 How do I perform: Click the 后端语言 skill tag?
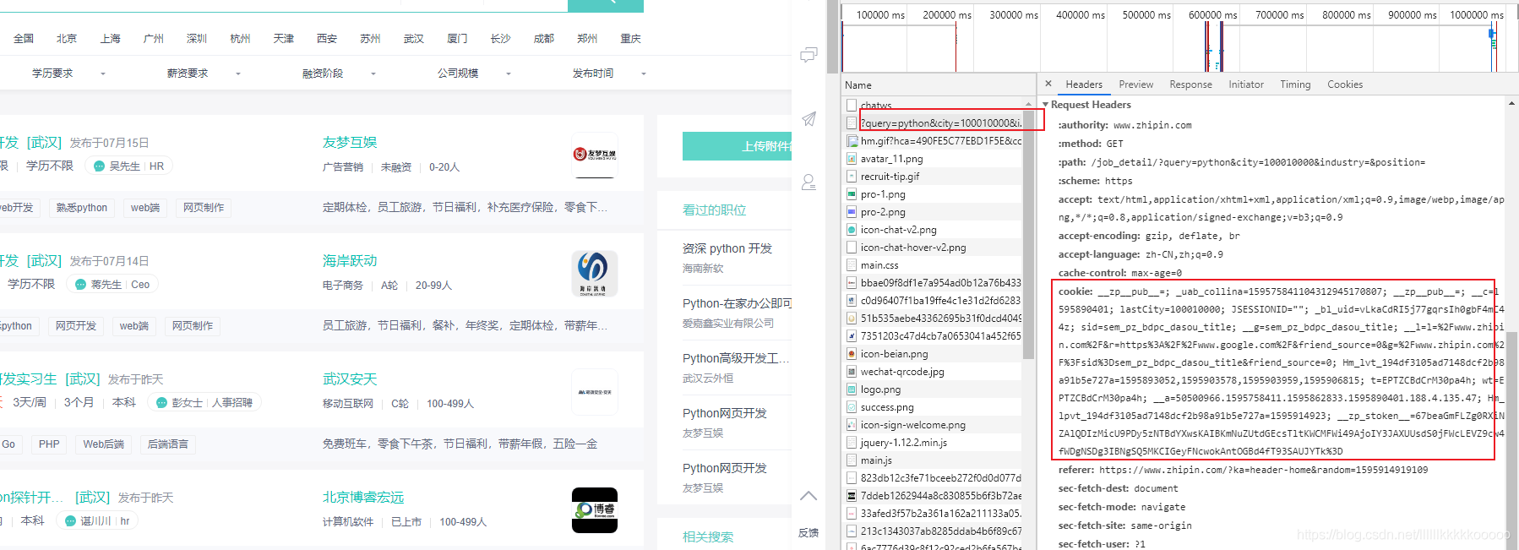168,444
